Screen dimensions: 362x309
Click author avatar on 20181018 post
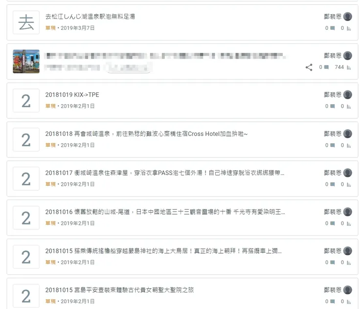347,133
